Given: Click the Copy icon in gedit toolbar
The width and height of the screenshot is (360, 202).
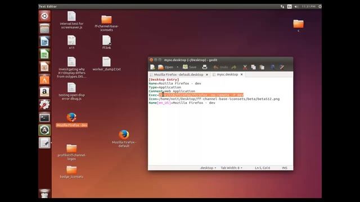Looking at the screenshot, I should click(254, 67).
